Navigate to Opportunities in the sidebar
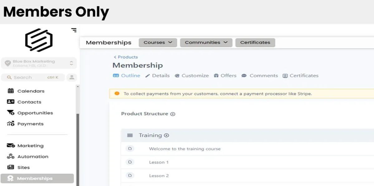374x186 pixels. 35,113
